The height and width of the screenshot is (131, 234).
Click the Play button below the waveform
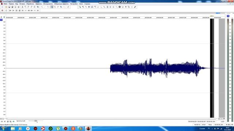click(x=11, y=122)
